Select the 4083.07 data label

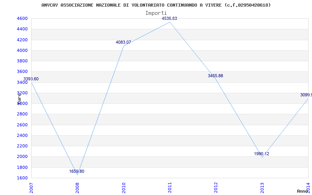tap(123, 42)
